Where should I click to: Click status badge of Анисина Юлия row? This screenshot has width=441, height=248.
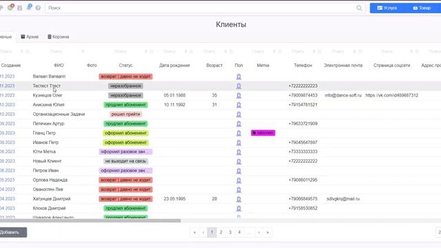(x=125, y=105)
